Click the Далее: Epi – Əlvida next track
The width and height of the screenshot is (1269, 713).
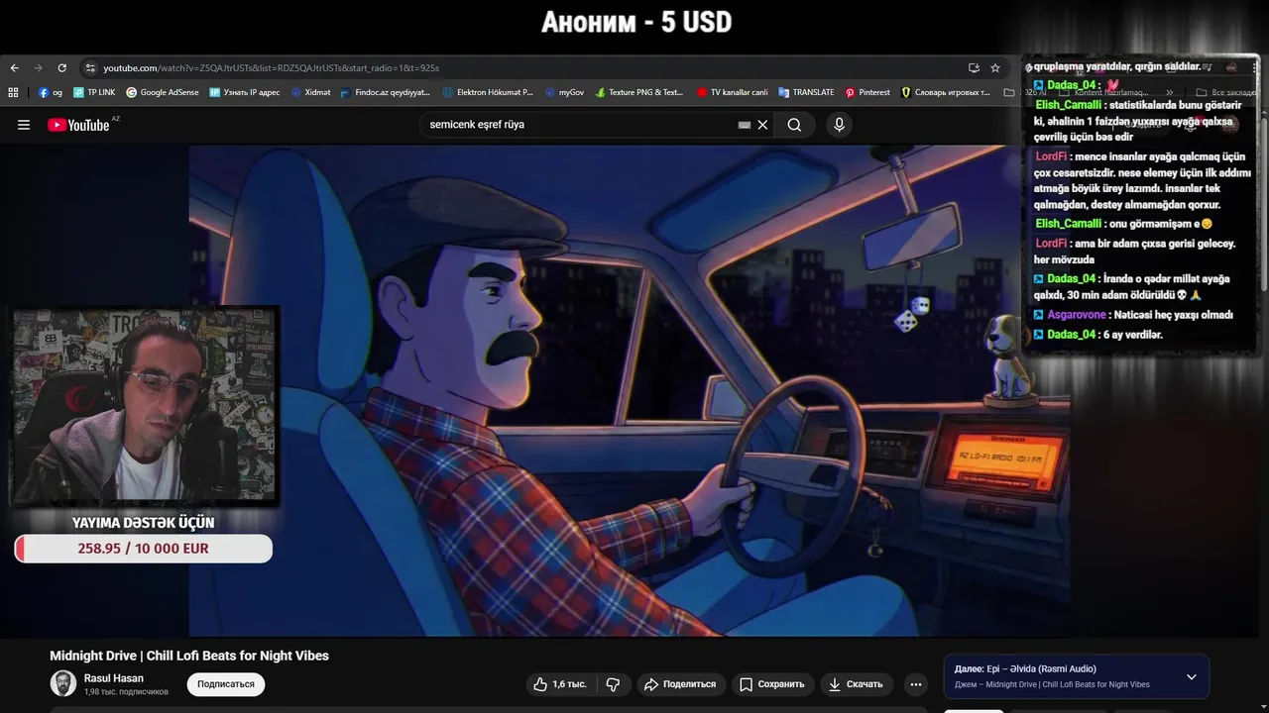click(1025, 668)
